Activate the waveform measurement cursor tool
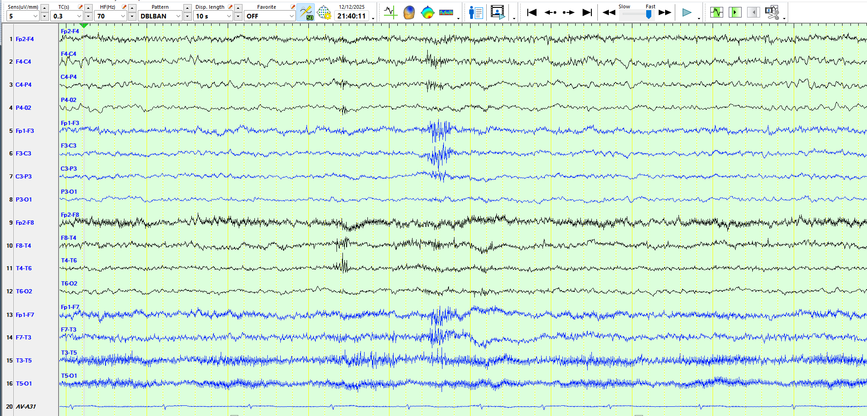Image resolution: width=867 pixels, height=416 pixels. pos(390,12)
